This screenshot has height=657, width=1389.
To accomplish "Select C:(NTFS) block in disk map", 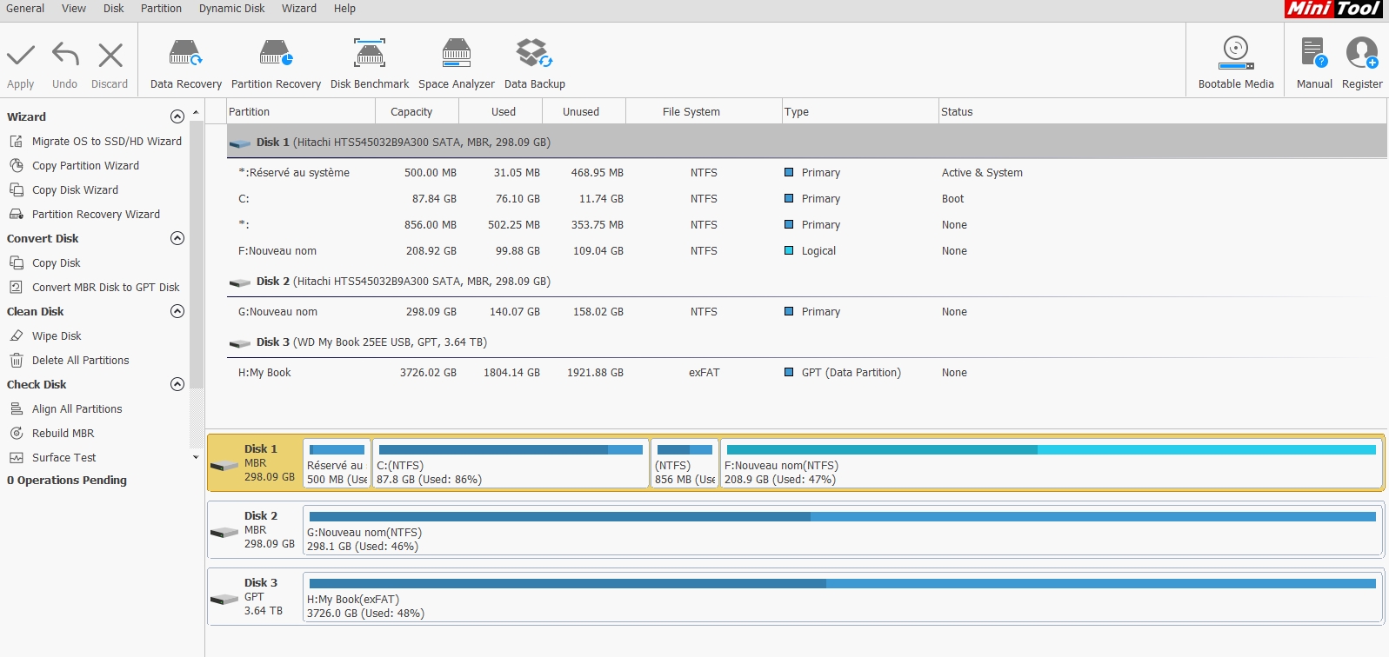I will tap(511, 463).
